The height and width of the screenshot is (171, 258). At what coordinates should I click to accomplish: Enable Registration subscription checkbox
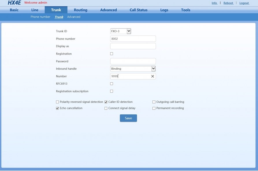(112, 91)
